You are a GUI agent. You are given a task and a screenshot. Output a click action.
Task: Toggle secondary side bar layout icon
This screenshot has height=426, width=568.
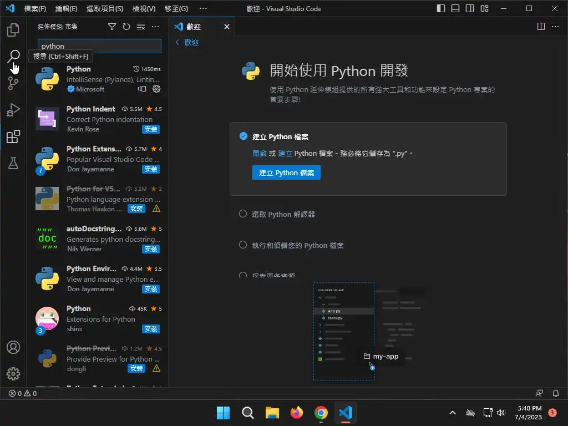coord(469,8)
